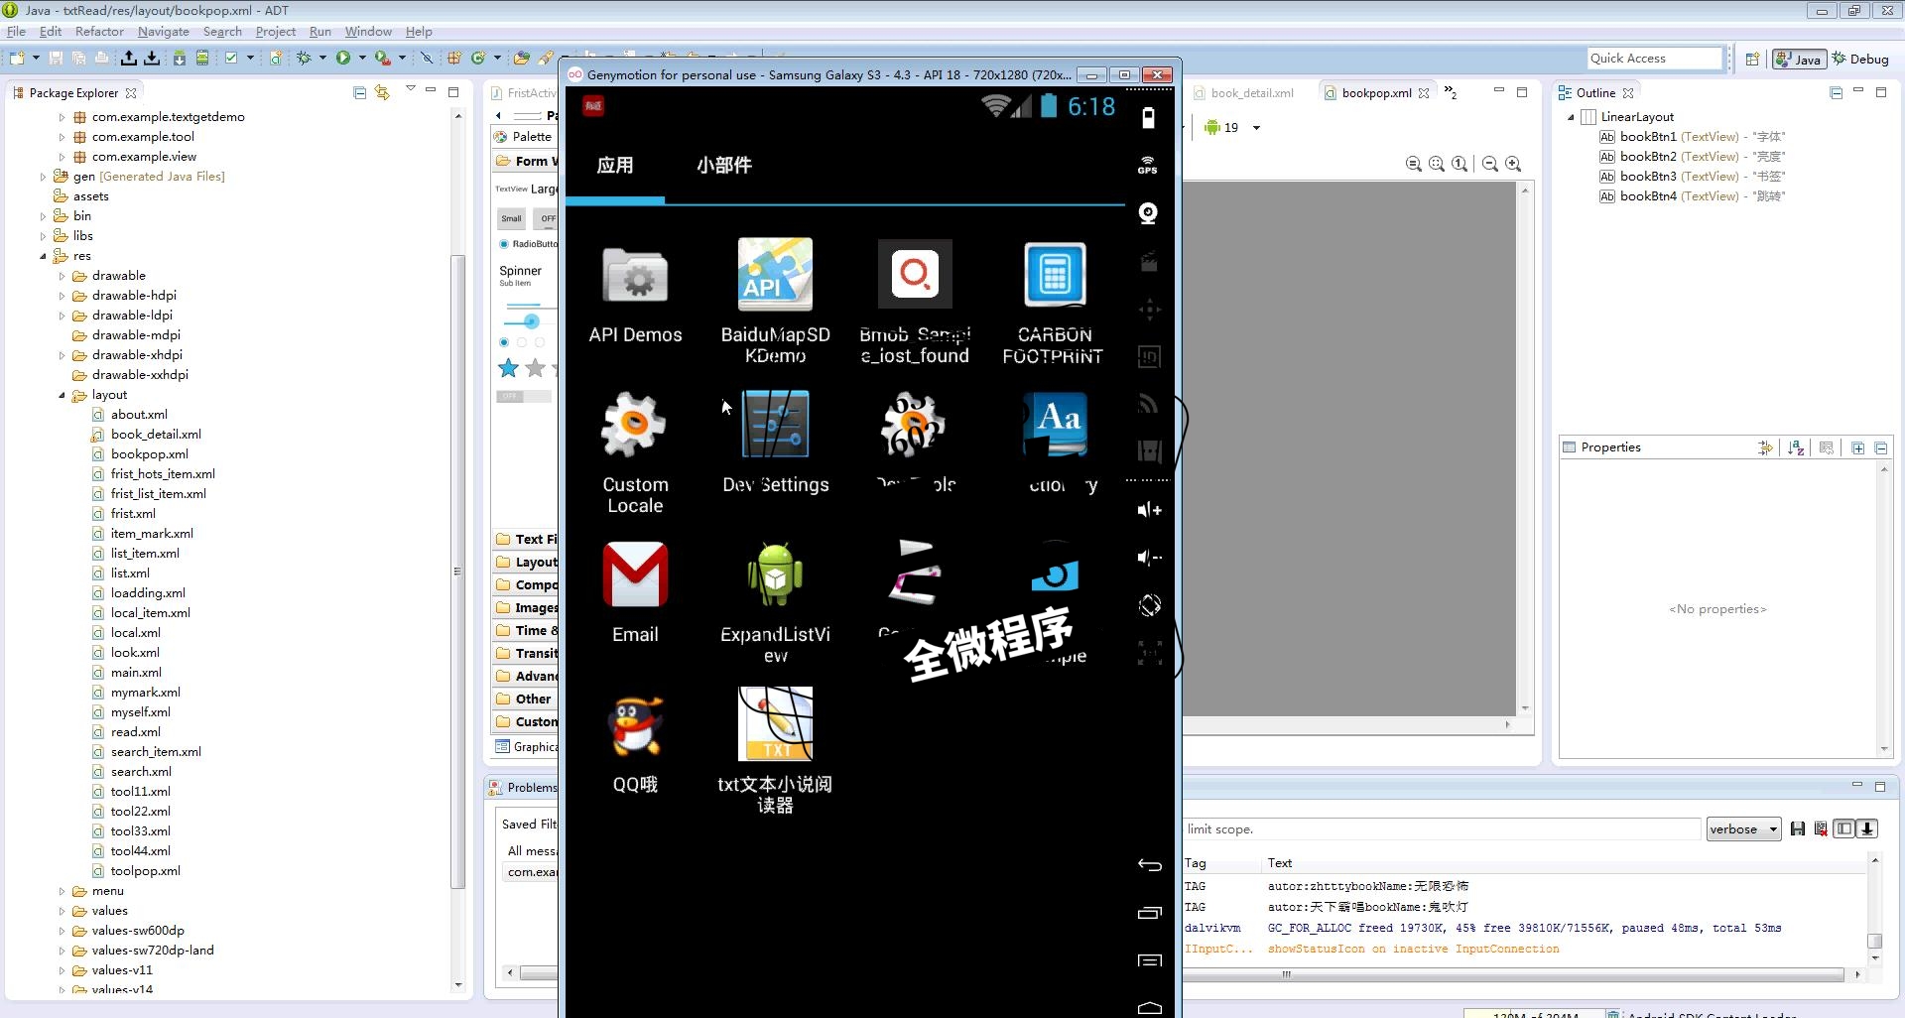
Task: Open the verbose log level dropdown
Action: click(1743, 828)
